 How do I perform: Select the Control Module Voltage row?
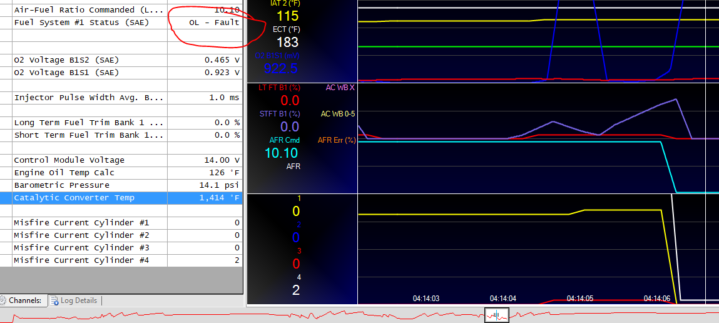(x=121, y=160)
